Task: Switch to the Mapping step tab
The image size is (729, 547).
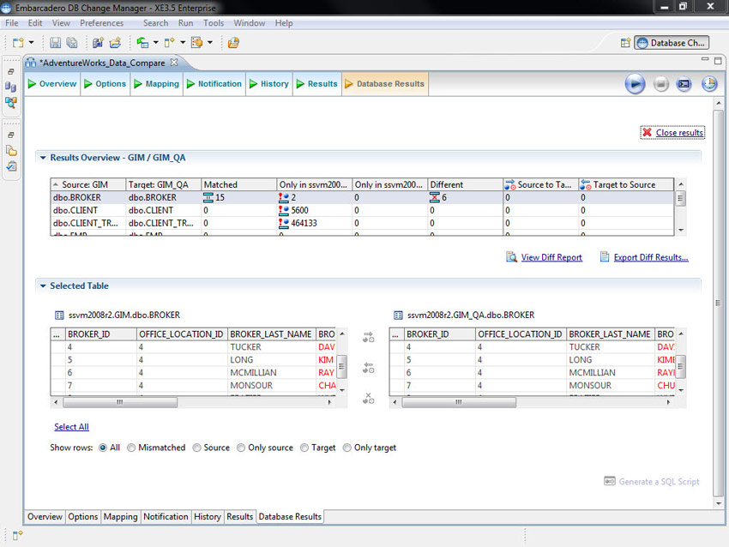Action: coord(157,84)
